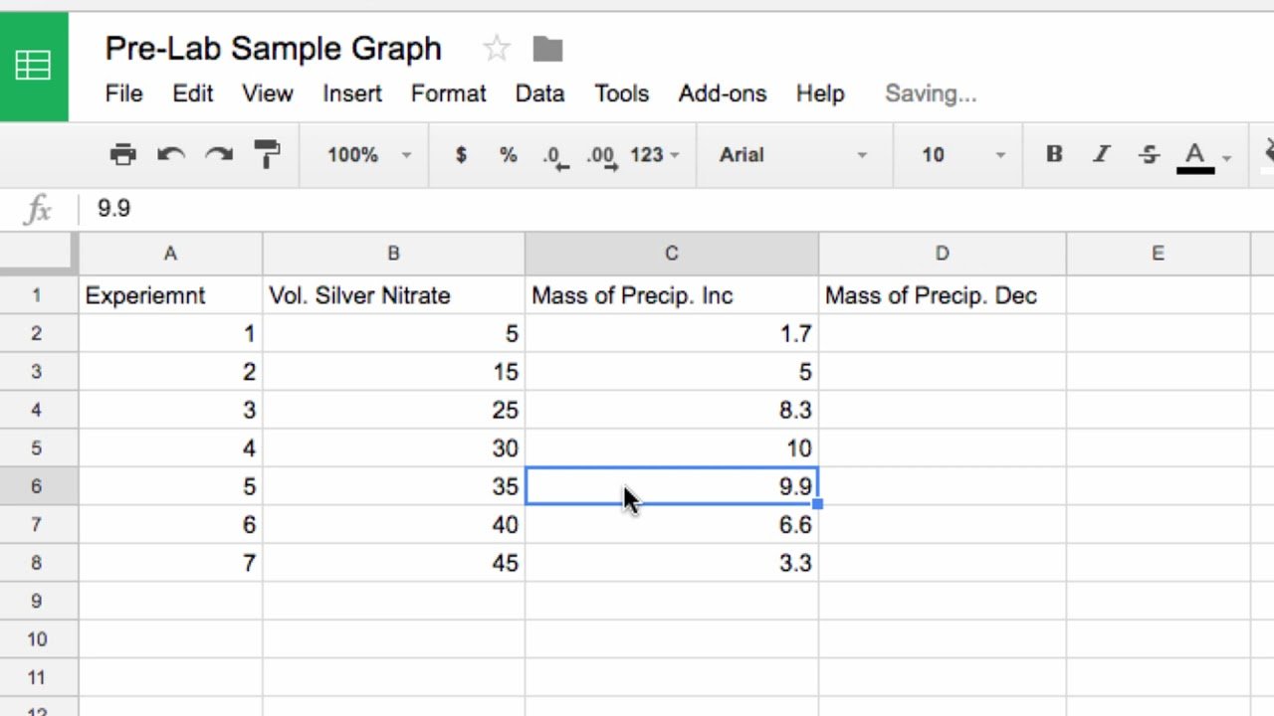Toggle bold formatting
This screenshot has height=716, width=1274.
tap(1053, 154)
